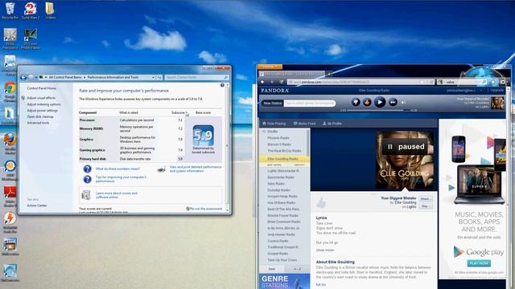Click All Control Panel Items breadcrumb
The width and height of the screenshot is (515, 289).
(65, 77)
